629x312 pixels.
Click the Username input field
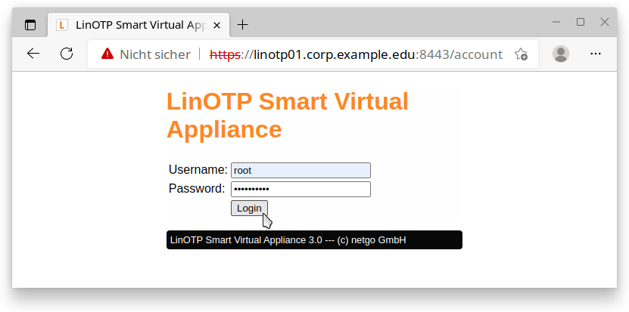click(300, 171)
